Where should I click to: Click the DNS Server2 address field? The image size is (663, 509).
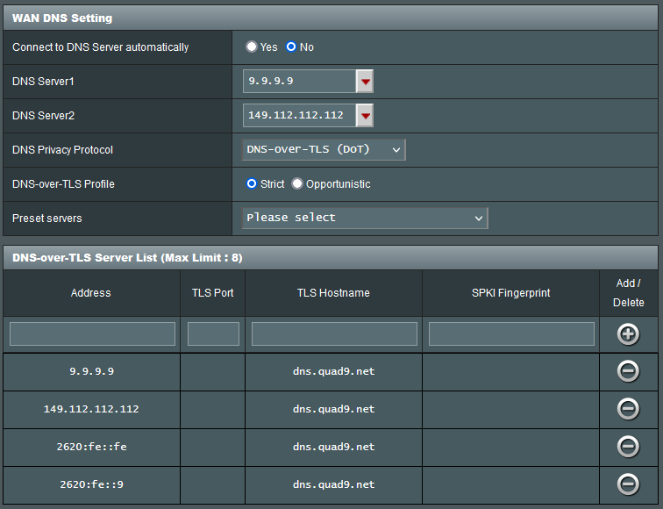(299, 116)
